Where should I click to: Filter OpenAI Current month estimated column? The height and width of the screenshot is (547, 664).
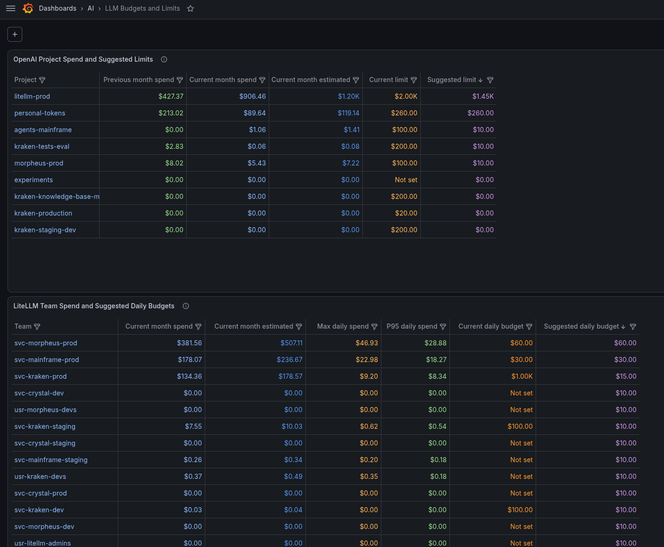[356, 80]
